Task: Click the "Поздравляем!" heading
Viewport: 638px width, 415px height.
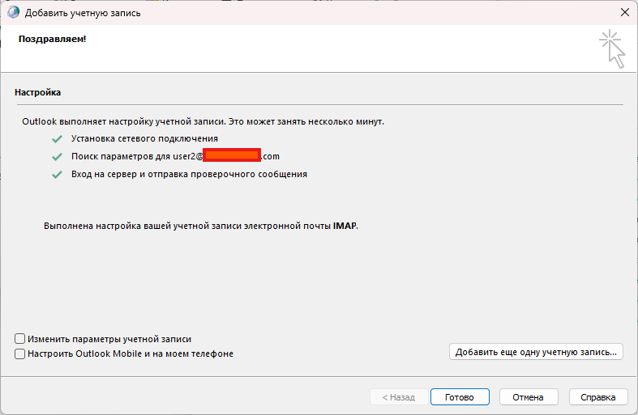Action: tap(52, 39)
